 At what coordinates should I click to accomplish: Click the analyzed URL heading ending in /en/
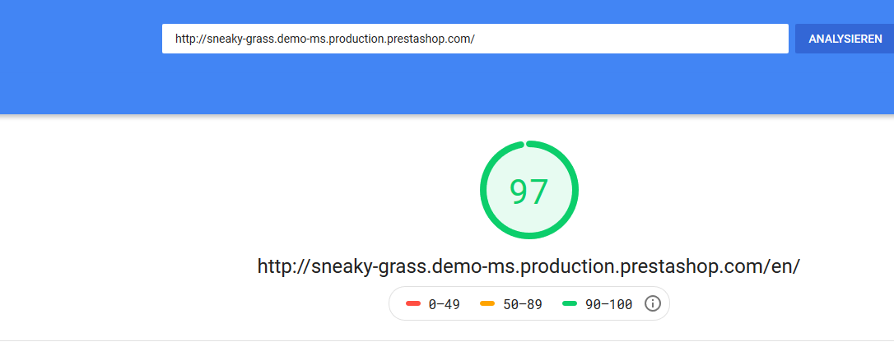528,266
